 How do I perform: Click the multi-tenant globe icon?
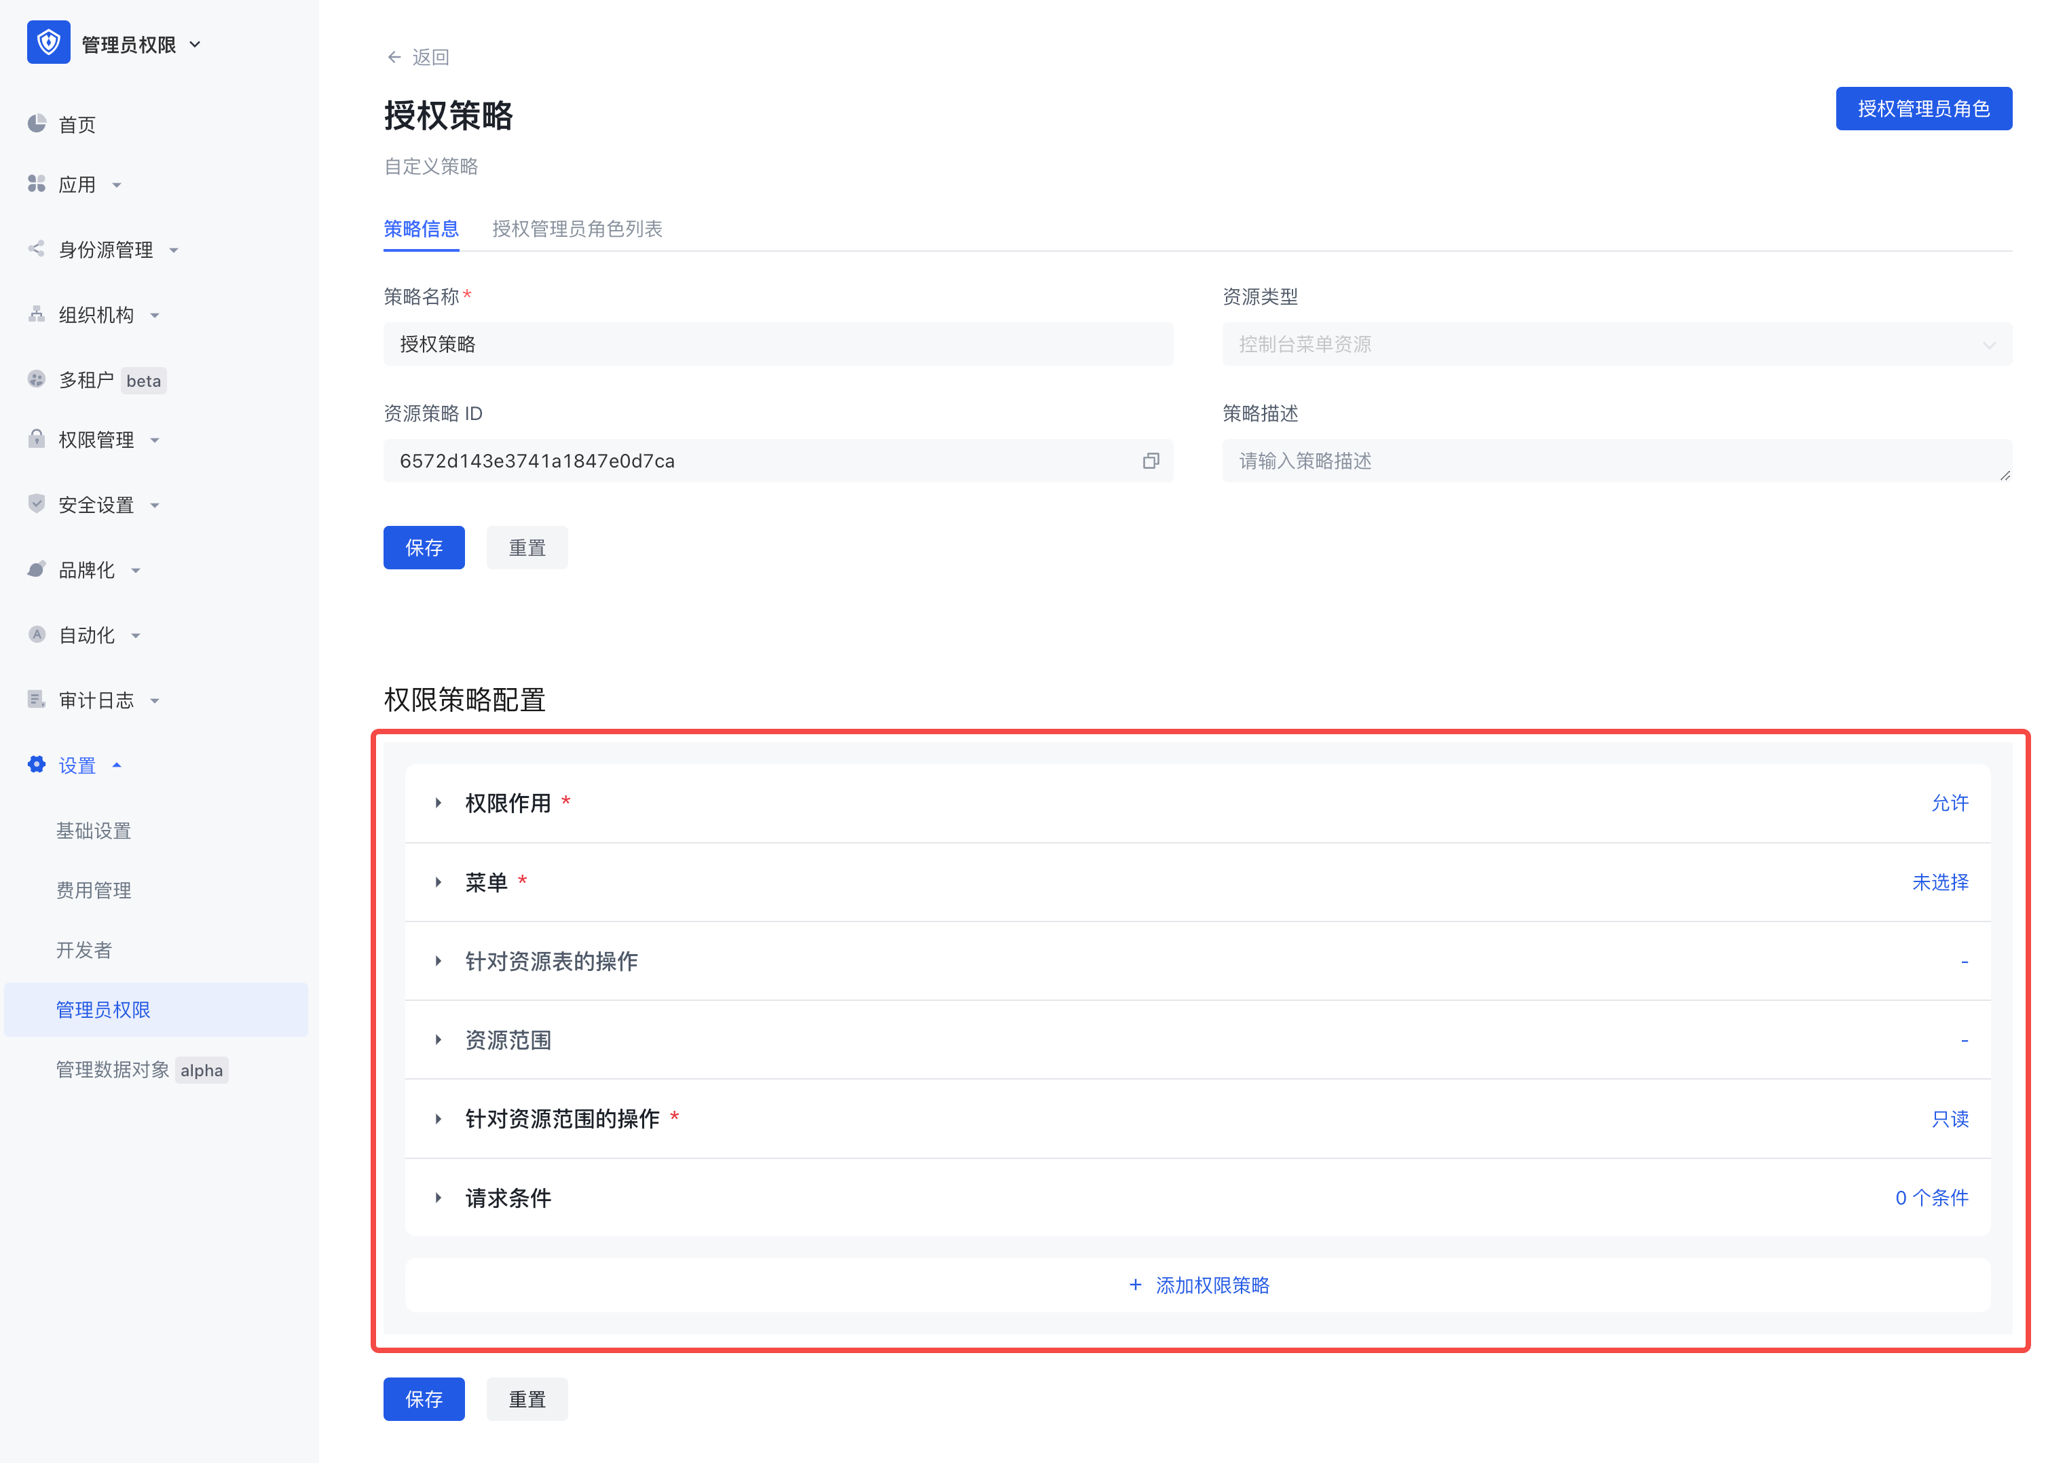click(37, 379)
